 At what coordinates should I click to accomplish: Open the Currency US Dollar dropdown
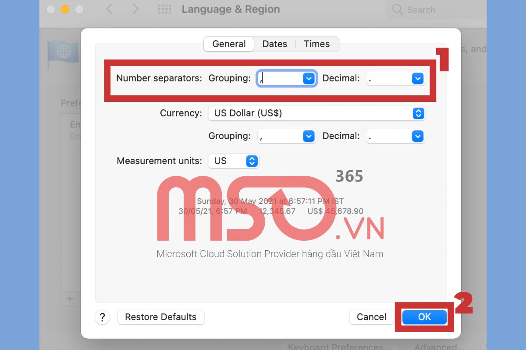pyautogui.click(x=317, y=113)
